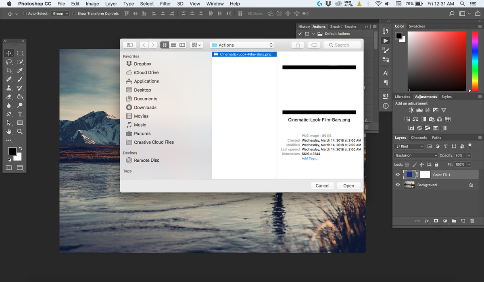Hide the Color Fill 1 layer
This screenshot has height=282, width=484.
(x=398, y=174)
